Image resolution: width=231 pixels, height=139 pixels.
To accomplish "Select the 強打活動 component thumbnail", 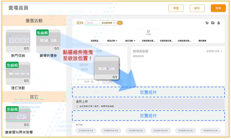I will (18, 73).
